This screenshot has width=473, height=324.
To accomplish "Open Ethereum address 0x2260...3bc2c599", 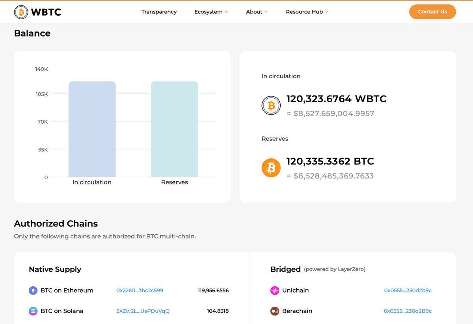I will click(140, 291).
